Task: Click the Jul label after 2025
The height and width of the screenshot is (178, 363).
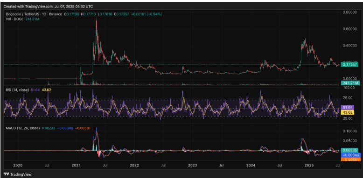Action: coord(338,165)
